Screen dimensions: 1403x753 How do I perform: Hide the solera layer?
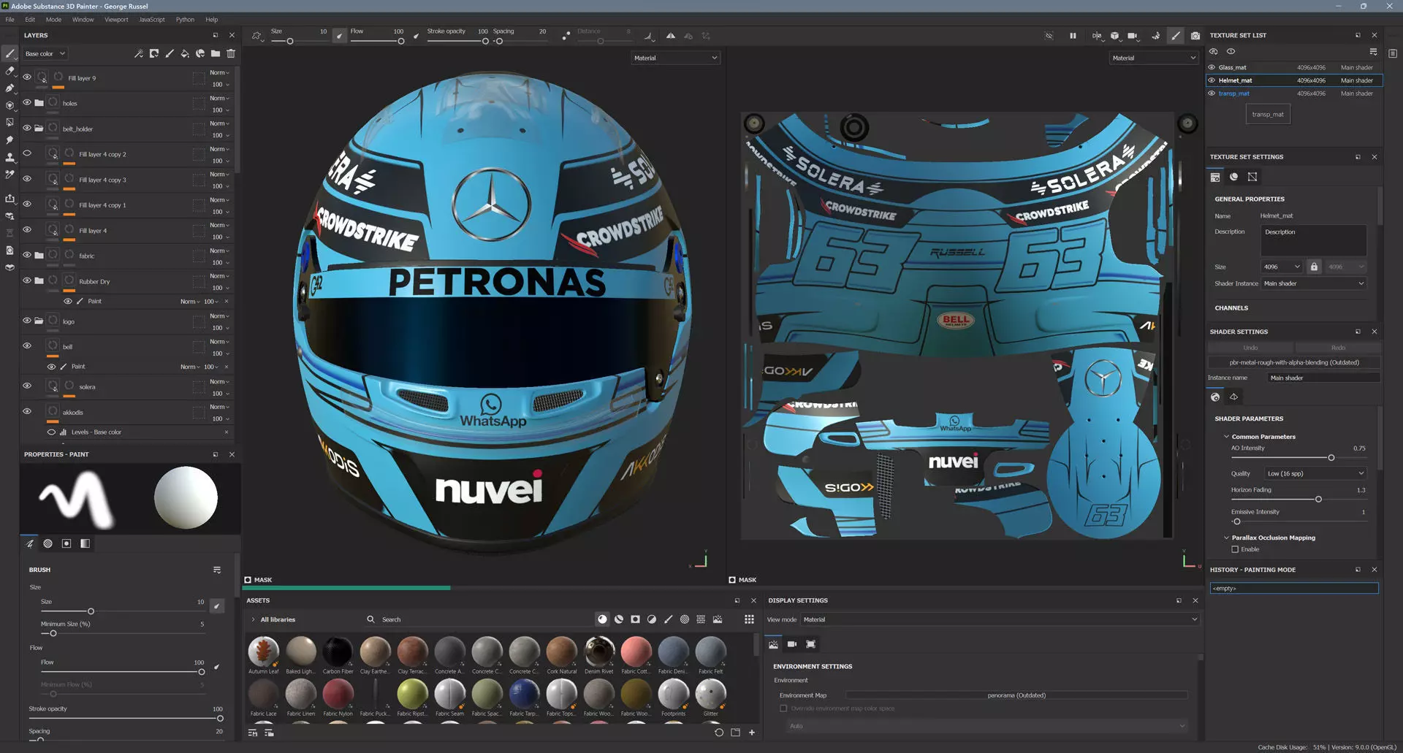[x=27, y=386]
